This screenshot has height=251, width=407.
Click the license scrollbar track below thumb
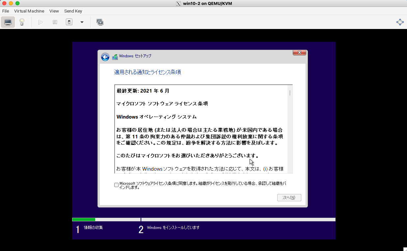(x=290, y=135)
